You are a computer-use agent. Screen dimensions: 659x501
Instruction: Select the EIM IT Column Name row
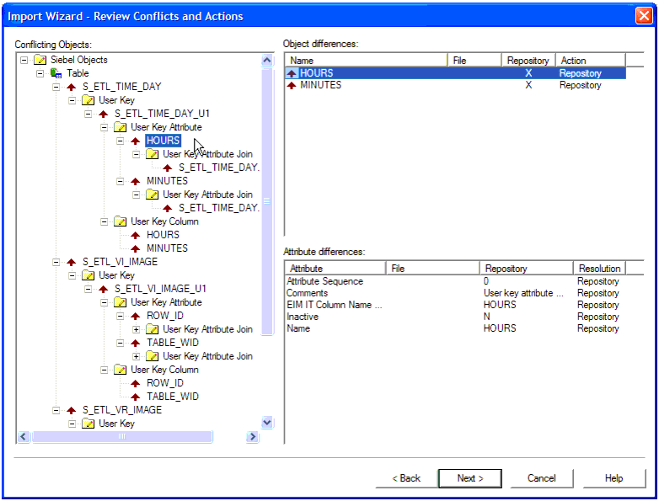click(455, 305)
